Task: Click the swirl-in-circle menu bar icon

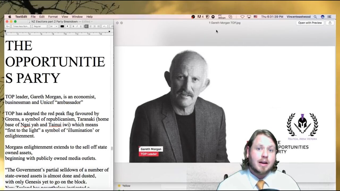Action: coord(208,17)
